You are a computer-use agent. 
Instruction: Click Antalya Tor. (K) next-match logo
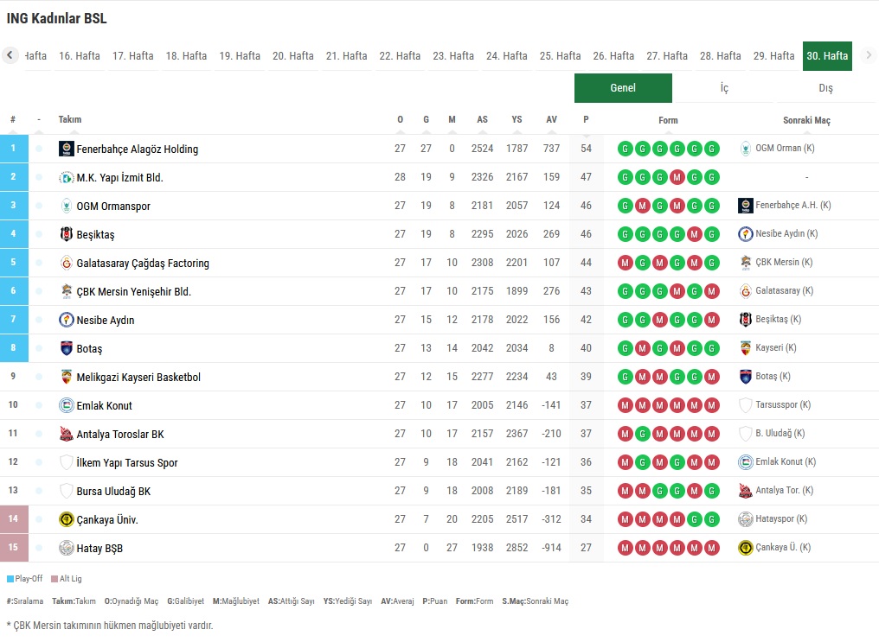[745, 491]
